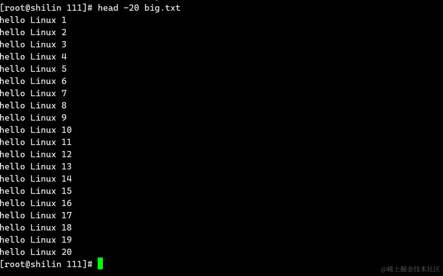The image size is (443, 276).
Task: Click the 'hello Linux 2' output line
Action: (x=33, y=32)
